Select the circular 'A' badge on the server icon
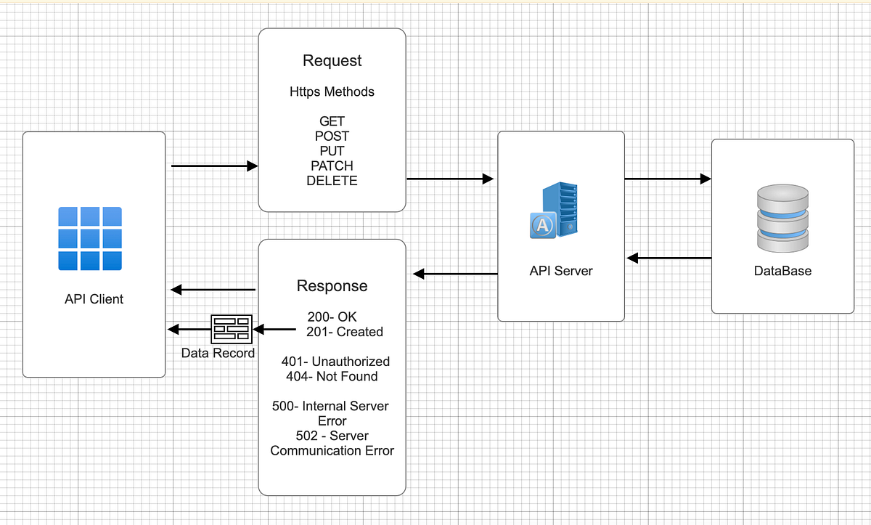Screen dimensions: 871x525 (542, 225)
